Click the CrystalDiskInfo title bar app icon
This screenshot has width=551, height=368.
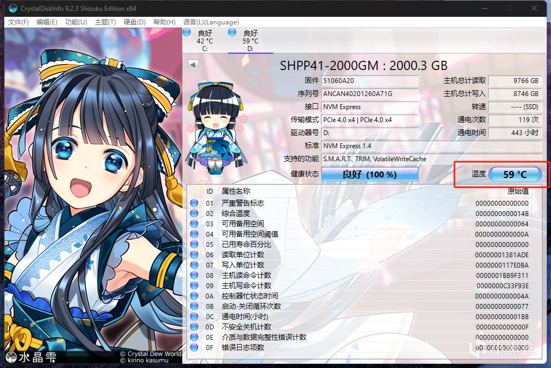point(13,8)
